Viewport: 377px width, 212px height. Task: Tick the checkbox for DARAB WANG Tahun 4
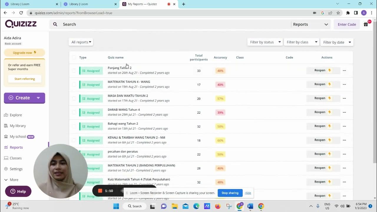(x=74, y=112)
